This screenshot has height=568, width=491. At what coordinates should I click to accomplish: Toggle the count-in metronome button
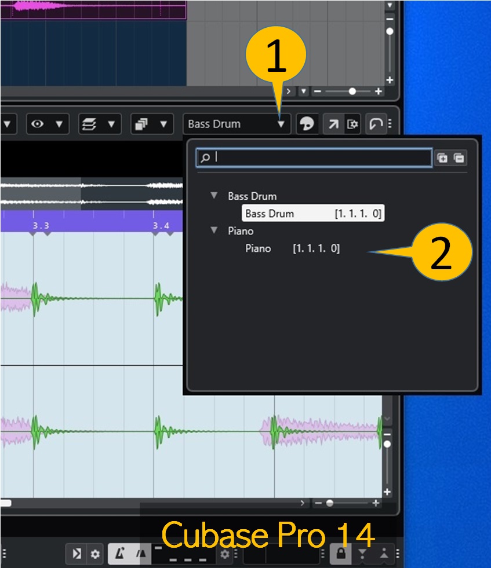[141, 554]
